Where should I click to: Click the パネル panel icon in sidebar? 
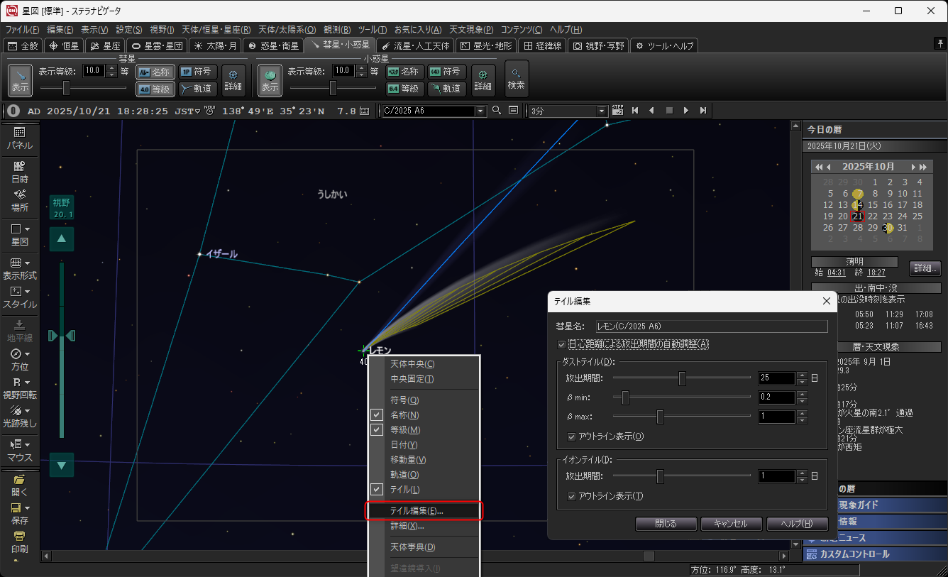click(x=19, y=138)
